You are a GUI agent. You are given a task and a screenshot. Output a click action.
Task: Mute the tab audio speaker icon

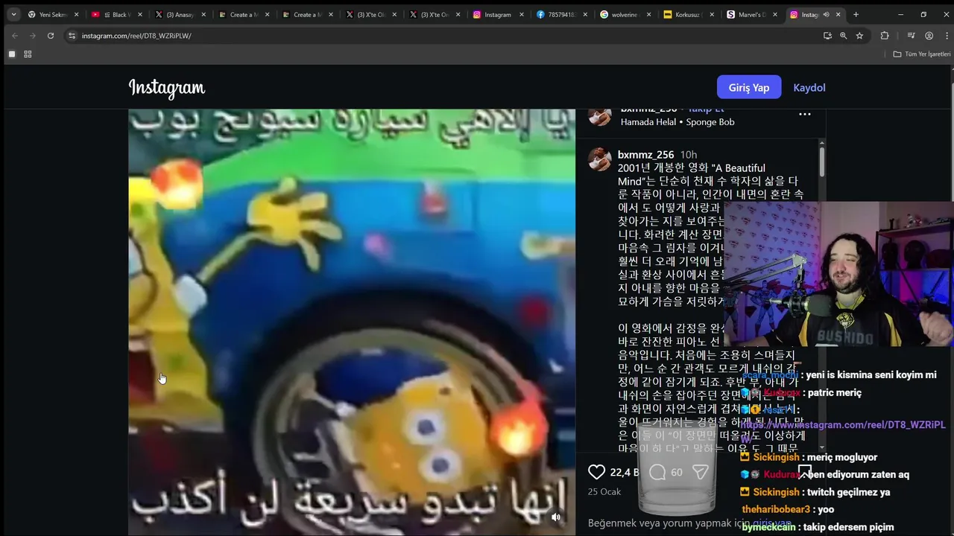coord(826,14)
